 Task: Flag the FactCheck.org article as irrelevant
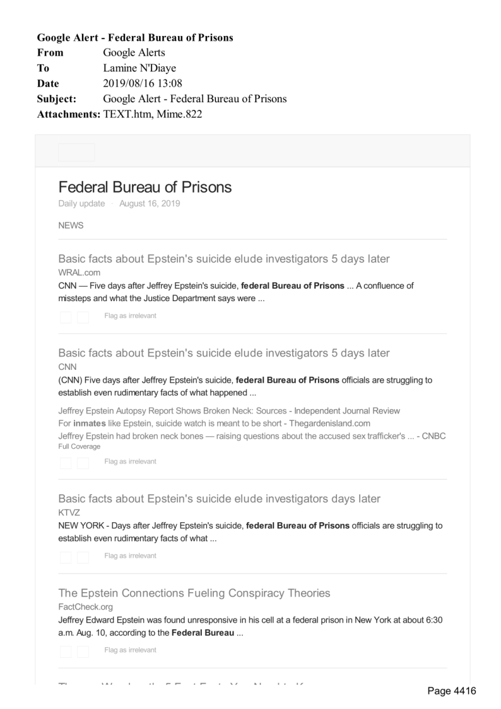pos(130,650)
